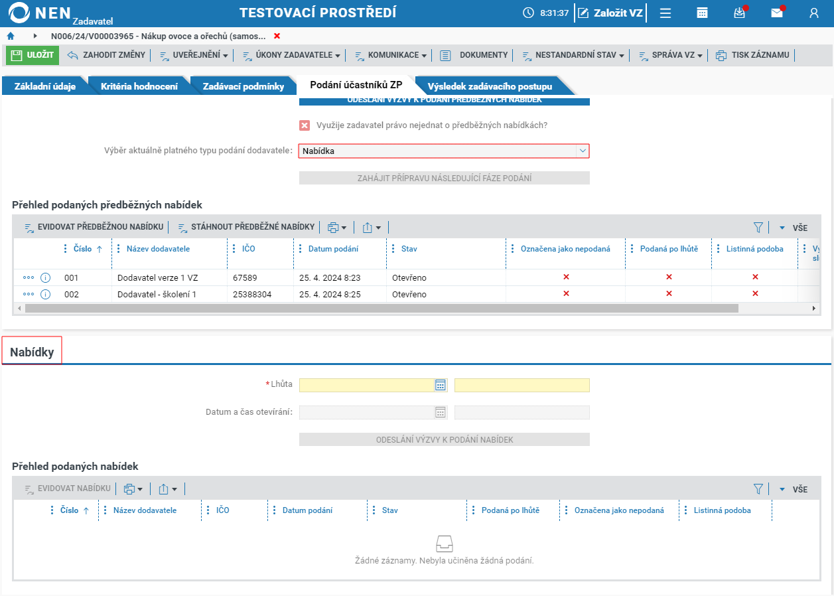Open the Správa VZ dropdown menu
834x596 pixels.
tap(670, 55)
